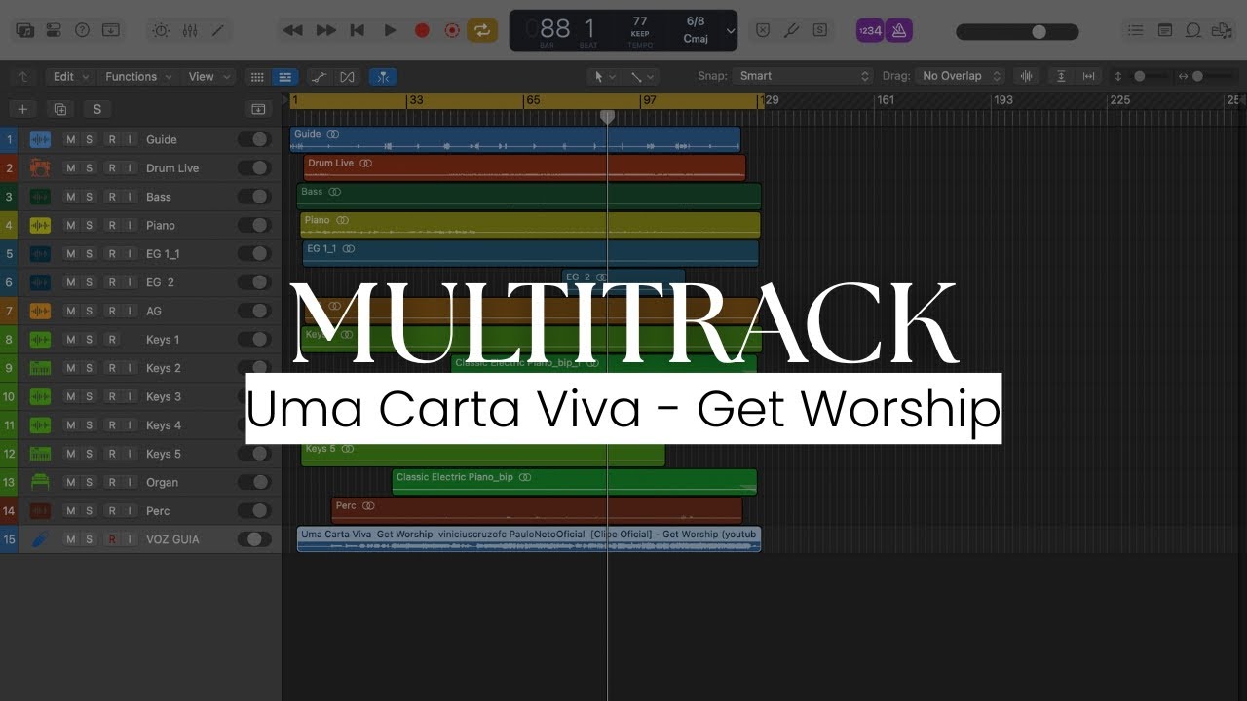Go to beginning with the transport button

point(358,30)
